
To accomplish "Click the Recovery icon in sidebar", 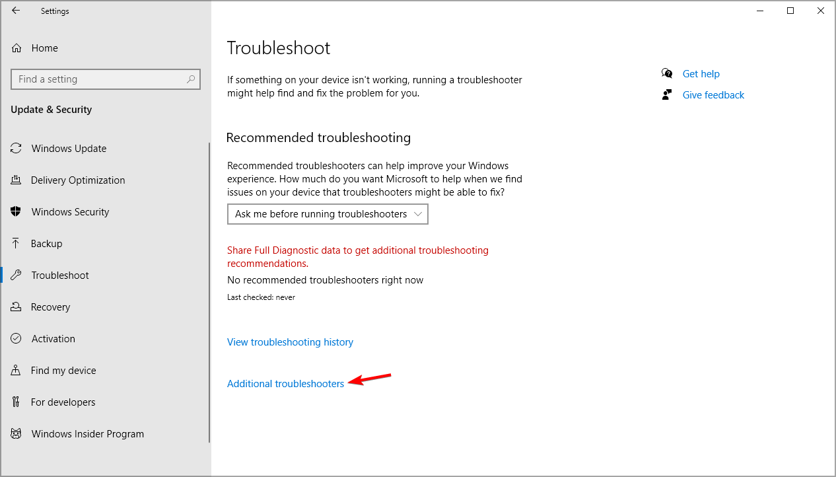I will point(17,307).
